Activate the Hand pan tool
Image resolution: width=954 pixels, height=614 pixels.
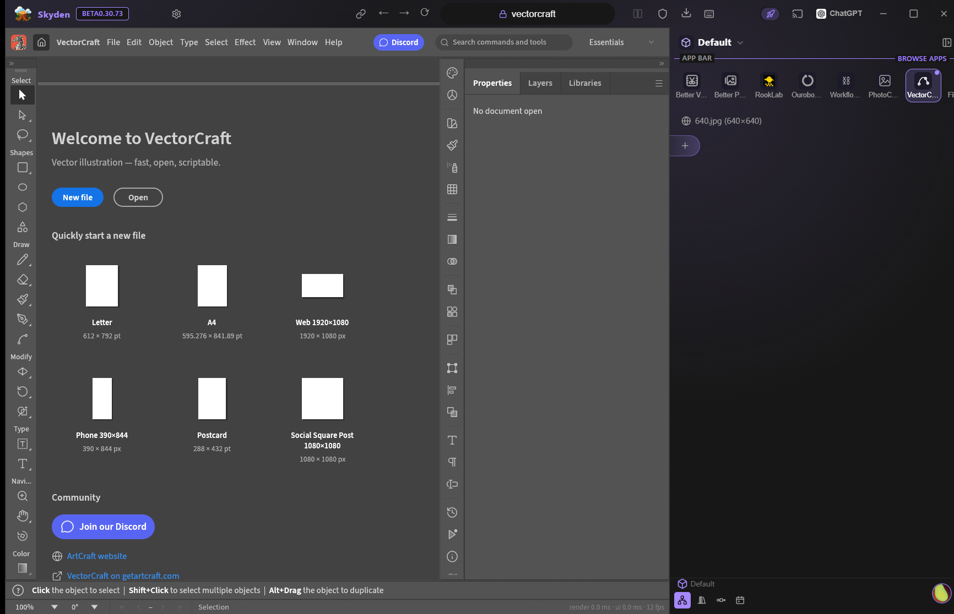tap(22, 516)
